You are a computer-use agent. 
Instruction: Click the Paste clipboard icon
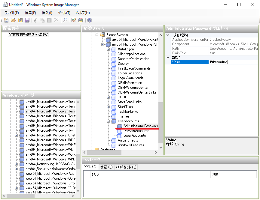click(x=49, y=20)
